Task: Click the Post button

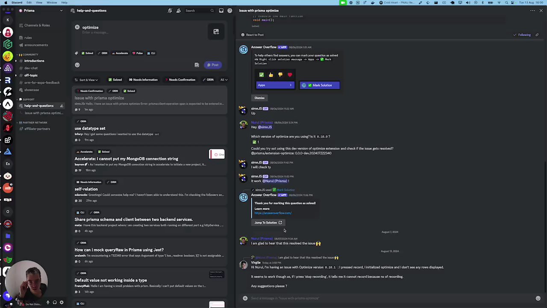Action: 212,65
